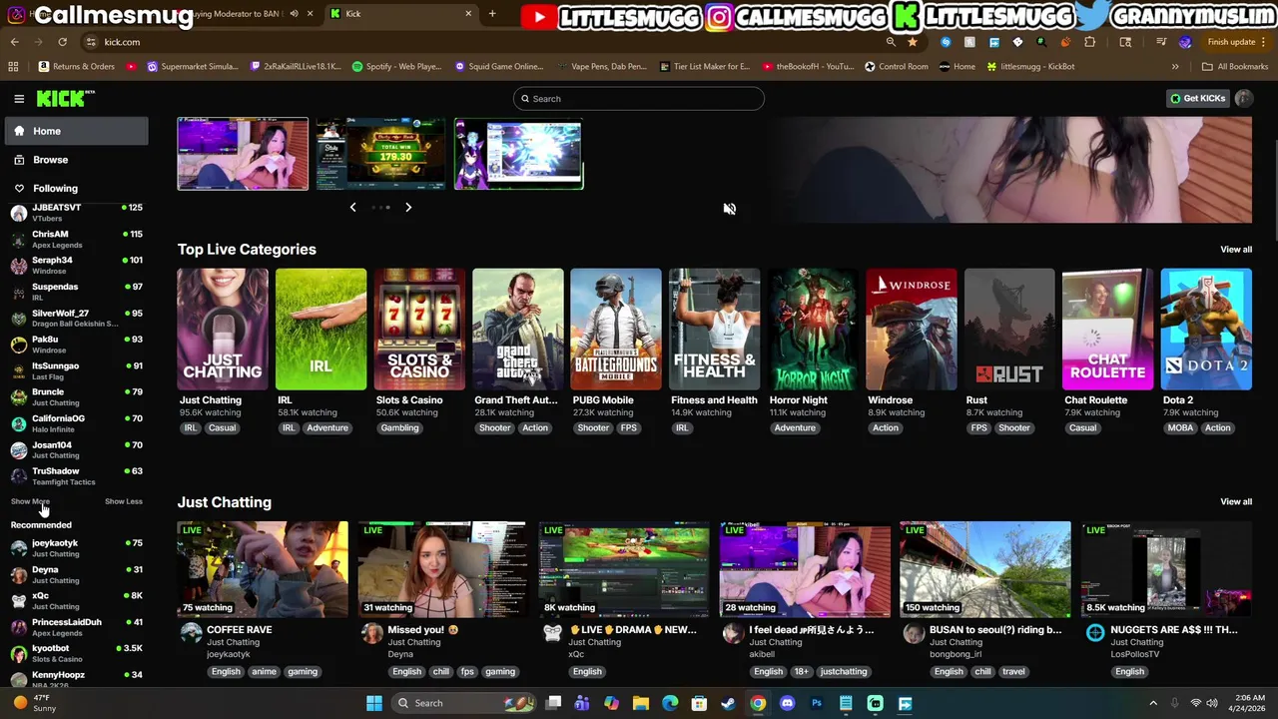Click the Windows taskbar search box
The image size is (1278, 719).
click(462, 703)
